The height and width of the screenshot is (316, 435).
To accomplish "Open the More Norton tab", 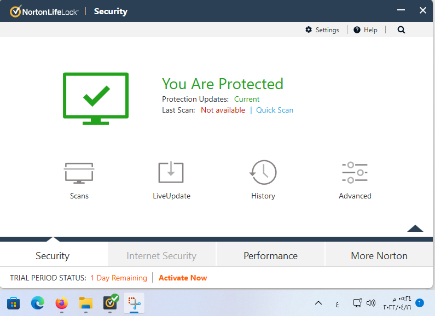I will tap(379, 255).
